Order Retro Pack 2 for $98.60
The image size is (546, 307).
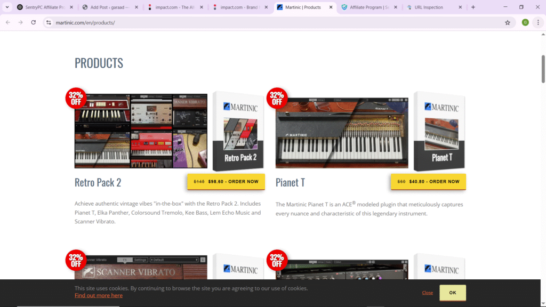point(226,181)
